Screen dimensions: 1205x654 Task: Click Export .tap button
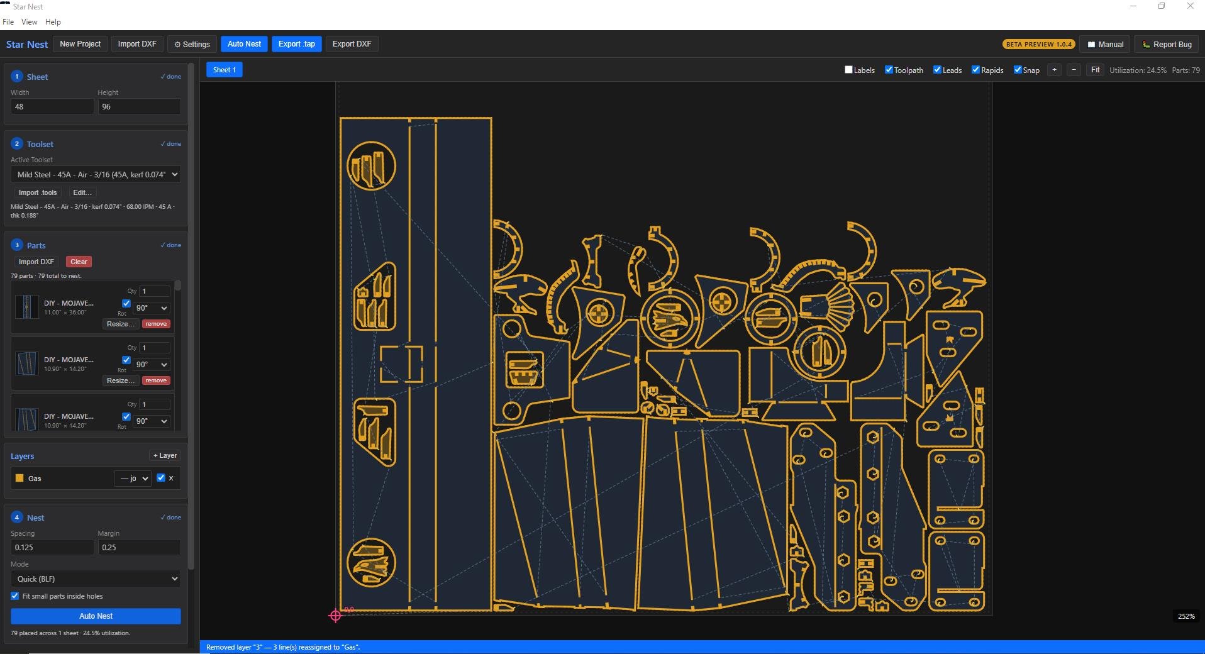pyautogui.click(x=297, y=44)
